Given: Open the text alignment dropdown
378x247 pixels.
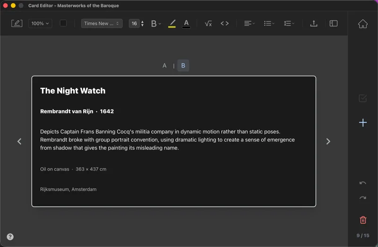Looking at the screenshot, I should (x=249, y=23).
